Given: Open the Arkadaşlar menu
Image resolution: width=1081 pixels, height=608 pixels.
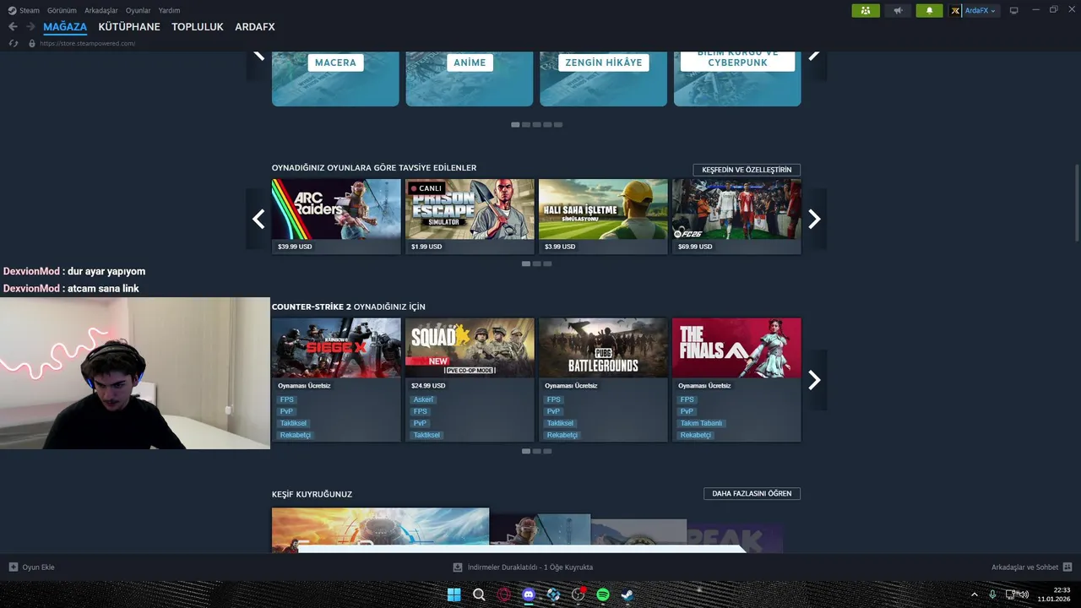Looking at the screenshot, I should tap(101, 10).
